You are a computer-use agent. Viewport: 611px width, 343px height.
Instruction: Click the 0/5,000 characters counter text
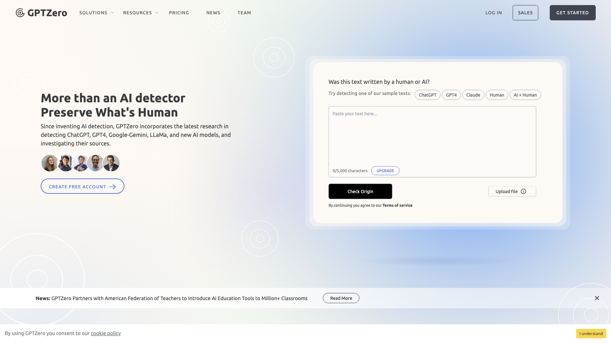[x=350, y=171]
